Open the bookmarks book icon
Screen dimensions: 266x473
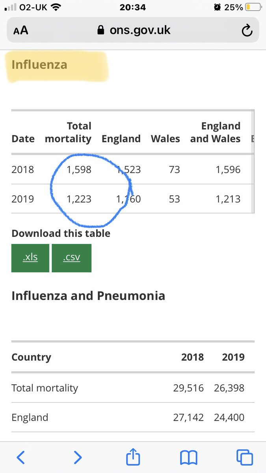coord(188,457)
